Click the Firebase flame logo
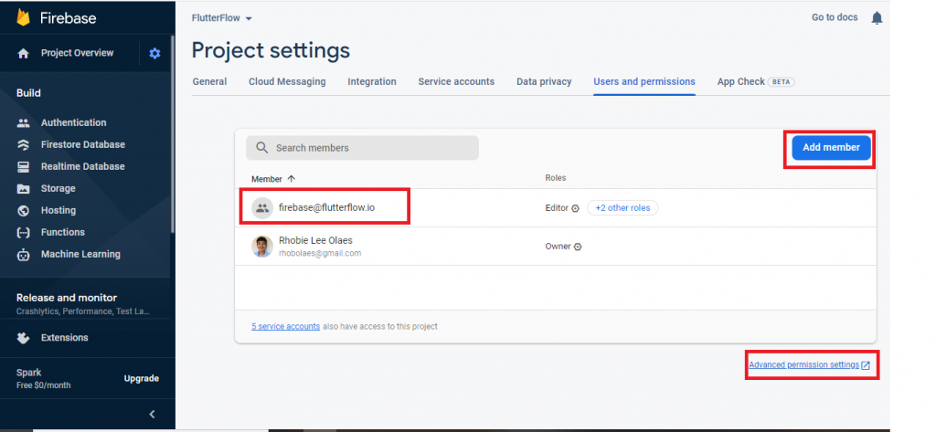Image resolution: width=936 pixels, height=432 pixels. (x=23, y=18)
